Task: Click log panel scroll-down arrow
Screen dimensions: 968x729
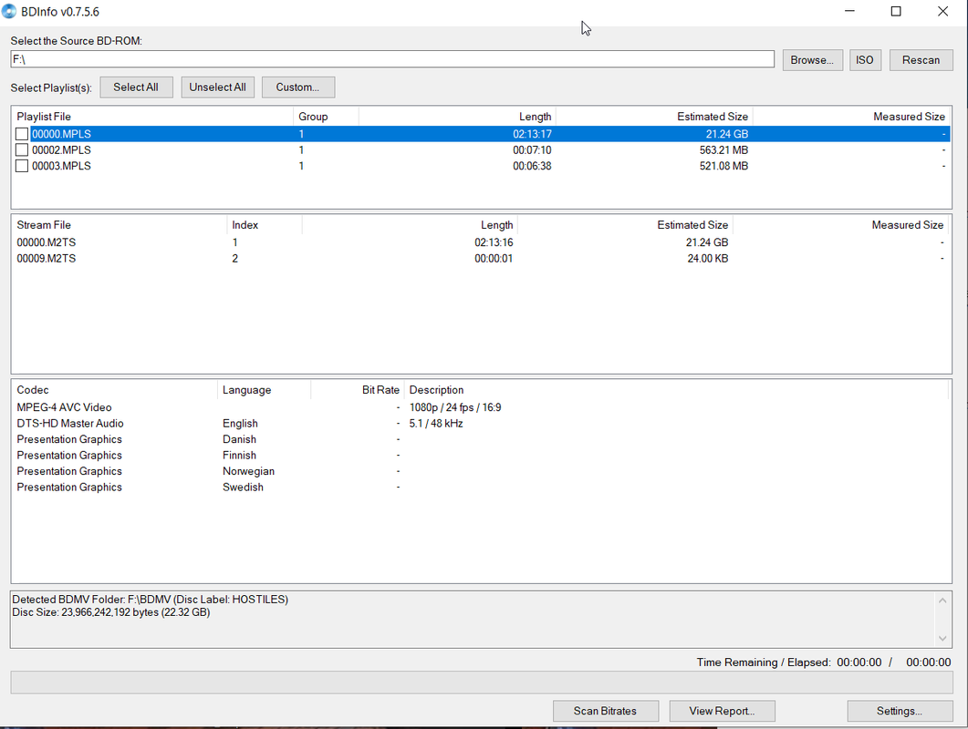Action: tap(942, 639)
